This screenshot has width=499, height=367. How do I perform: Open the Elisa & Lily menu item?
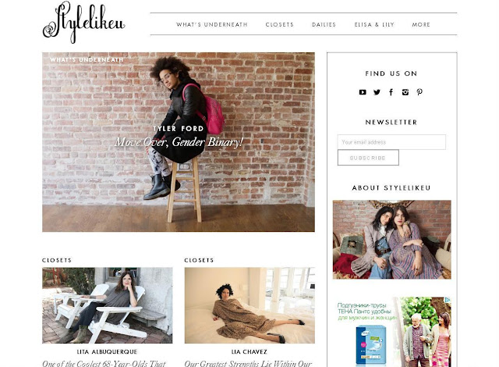coord(374,24)
